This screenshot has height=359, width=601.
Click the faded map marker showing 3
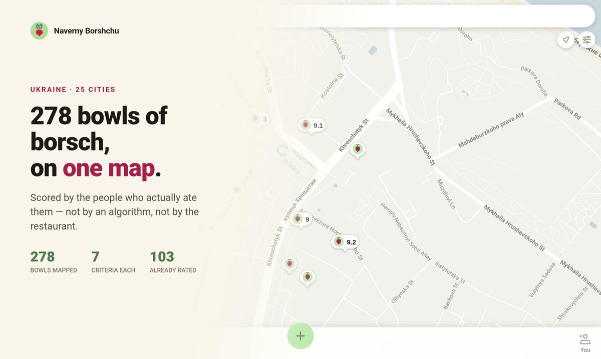click(258, 119)
